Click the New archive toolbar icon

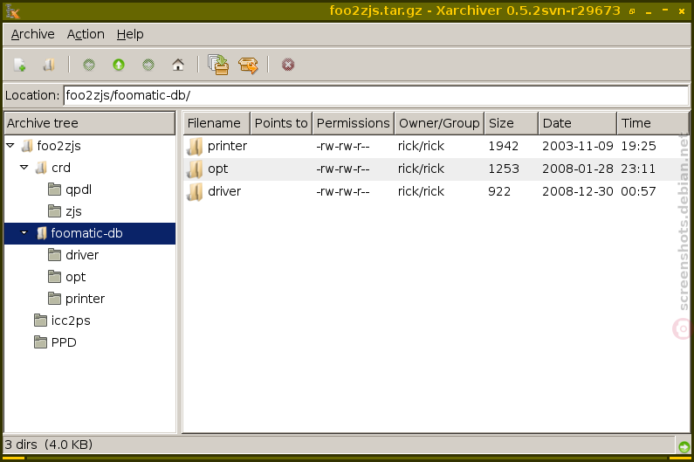click(x=19, y=66)
